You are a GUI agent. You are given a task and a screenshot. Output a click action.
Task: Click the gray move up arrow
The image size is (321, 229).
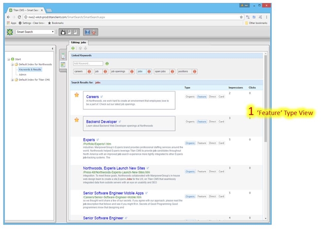point(80,48)
